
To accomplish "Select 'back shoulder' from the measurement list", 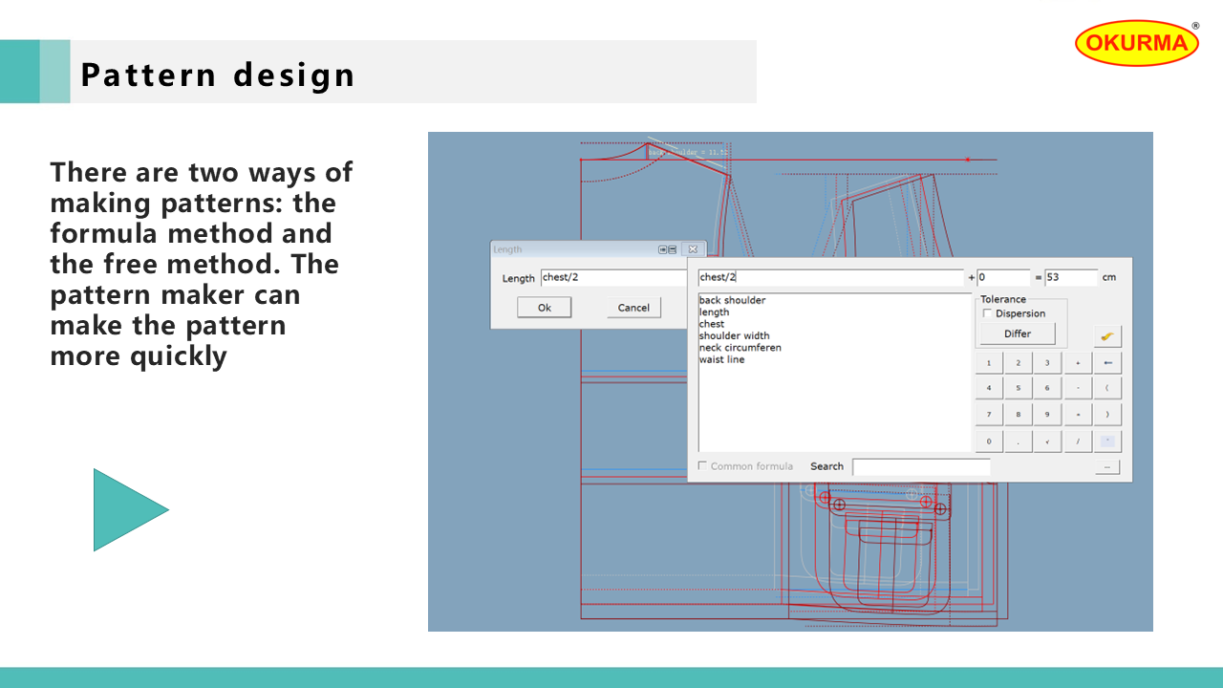I will pyautogui.click(x=732, y=300).
